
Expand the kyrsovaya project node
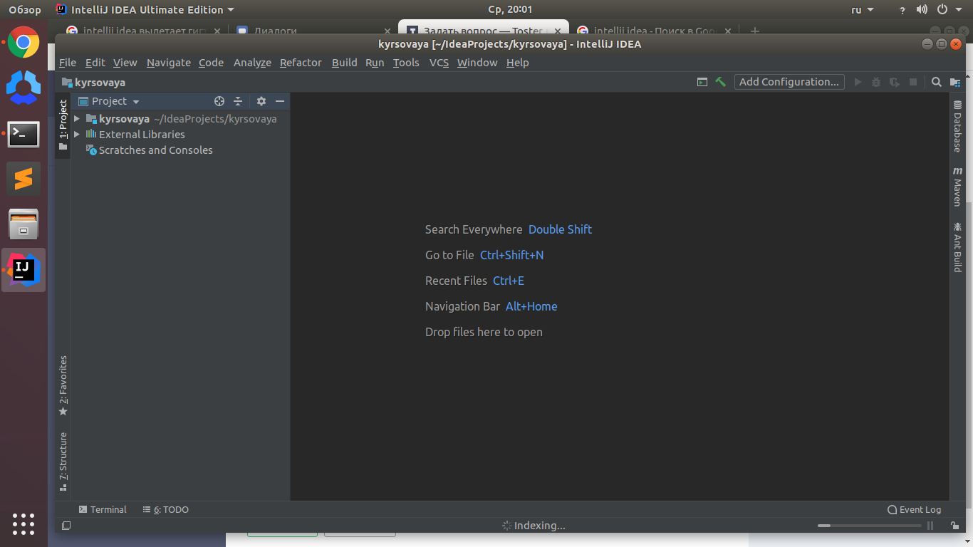pos(77,119)
